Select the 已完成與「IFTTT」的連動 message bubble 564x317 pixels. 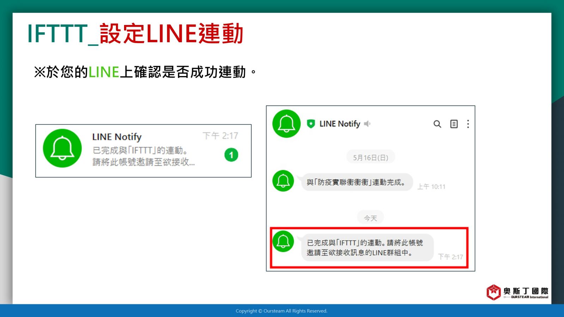(x=367, y=248)
